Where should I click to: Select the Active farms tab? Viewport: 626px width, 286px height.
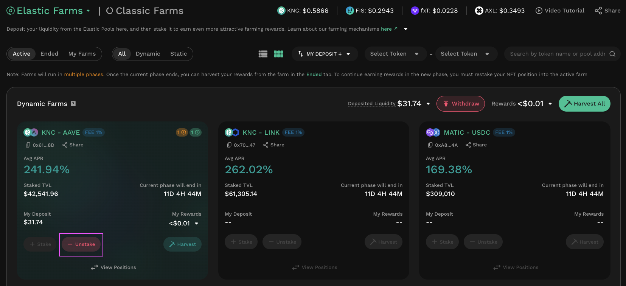pos(22,54)
